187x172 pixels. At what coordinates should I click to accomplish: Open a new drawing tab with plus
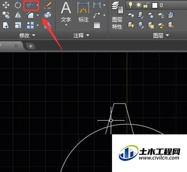tap(30, 46)
